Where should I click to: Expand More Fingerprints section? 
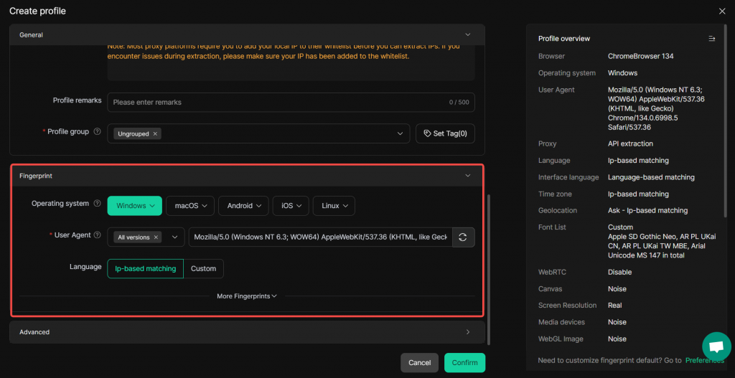[x=247, y=296]
